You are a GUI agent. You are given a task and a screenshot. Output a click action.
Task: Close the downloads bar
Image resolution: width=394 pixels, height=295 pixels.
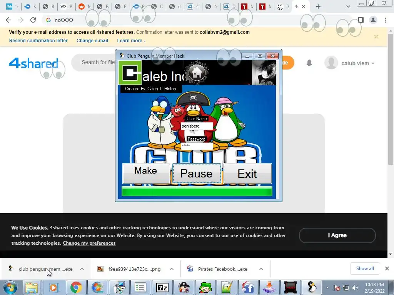[x=387, y=268]
